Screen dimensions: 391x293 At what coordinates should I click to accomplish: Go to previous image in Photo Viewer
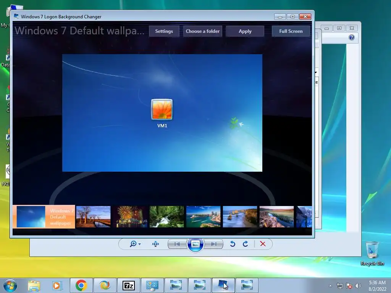(177, 244)
